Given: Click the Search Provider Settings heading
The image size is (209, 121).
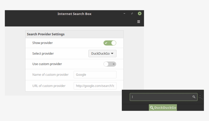Looking at the screenshot, I should [46, 34].
